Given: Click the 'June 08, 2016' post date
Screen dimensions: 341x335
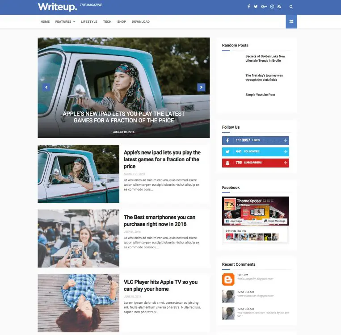Looking at the screenshot, I should [132, 297].
